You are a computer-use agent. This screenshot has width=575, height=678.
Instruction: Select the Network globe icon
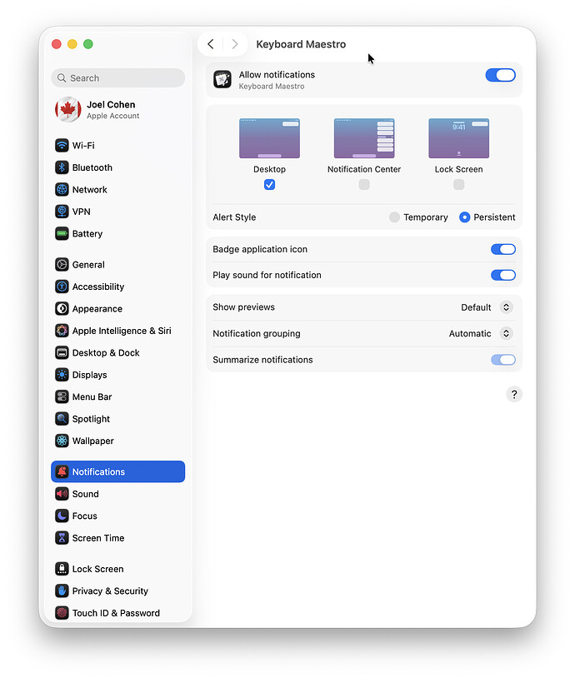click(62, 189)
